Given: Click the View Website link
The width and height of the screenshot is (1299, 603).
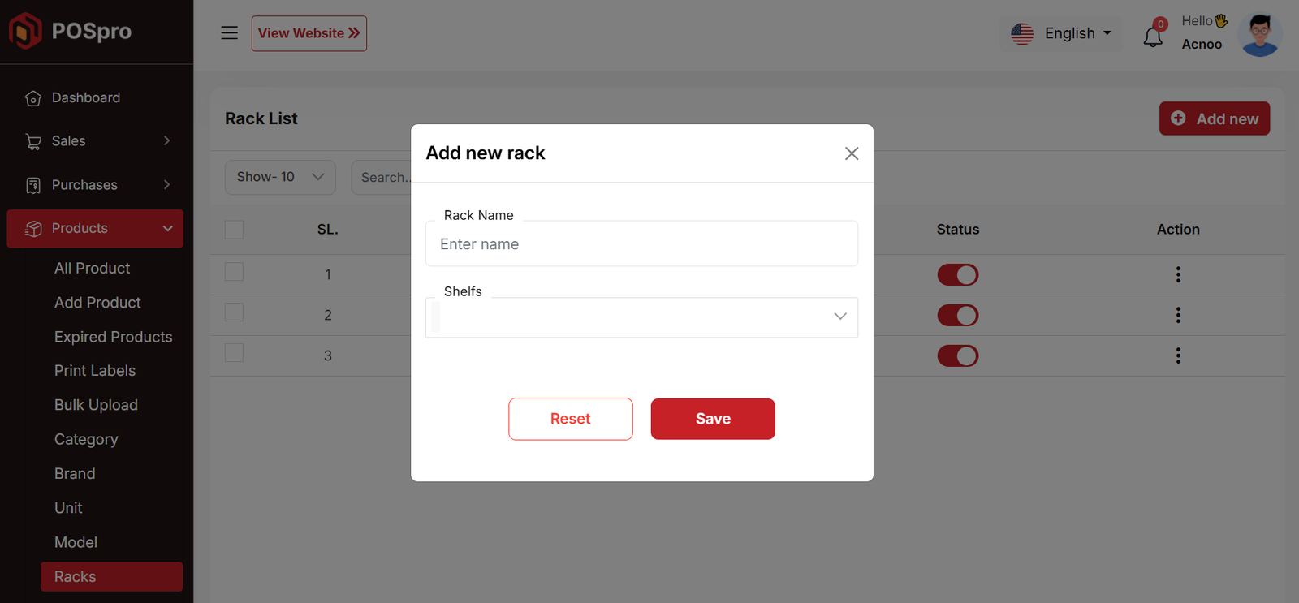Looking at the screenshot, I should pos(309,33).
